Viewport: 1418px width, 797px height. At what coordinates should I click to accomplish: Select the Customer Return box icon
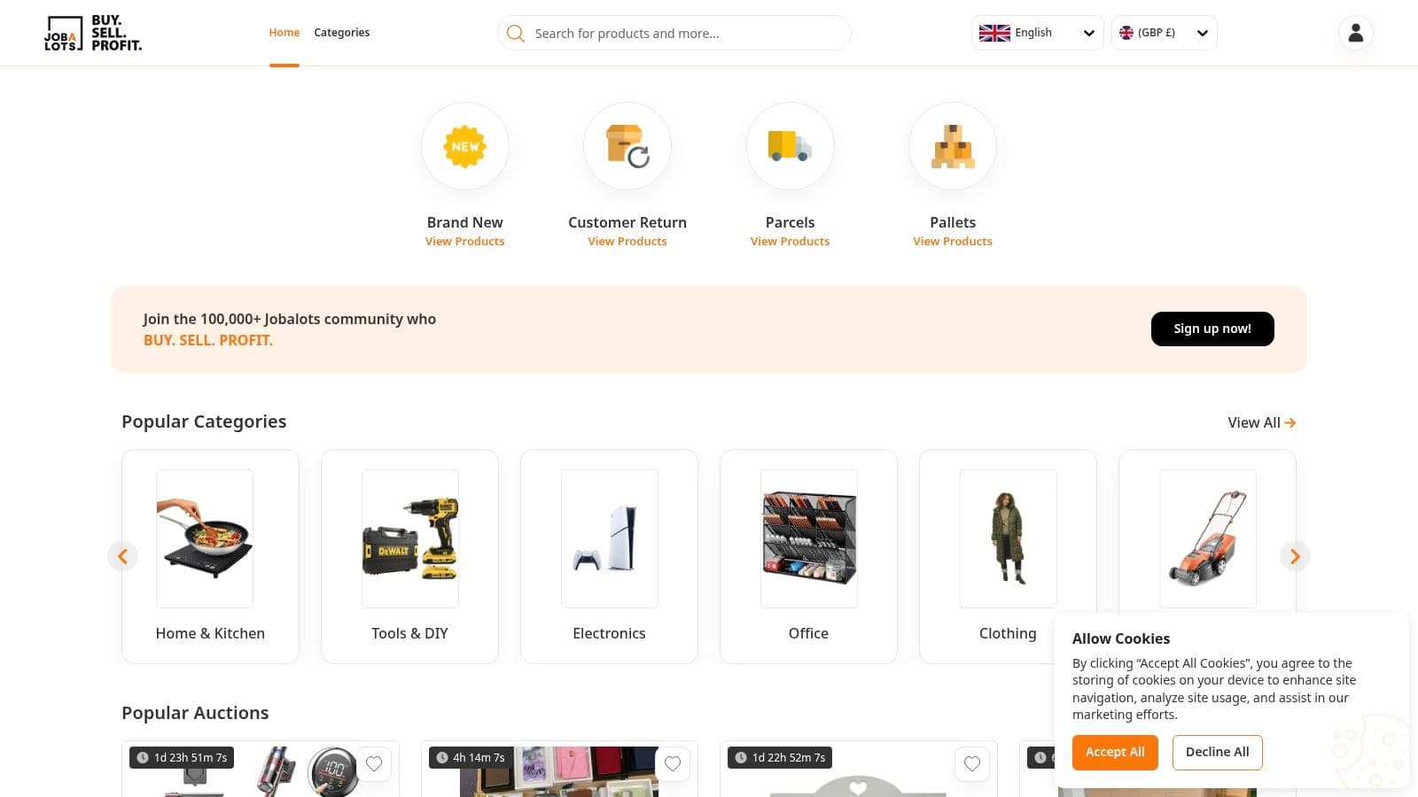627,146
